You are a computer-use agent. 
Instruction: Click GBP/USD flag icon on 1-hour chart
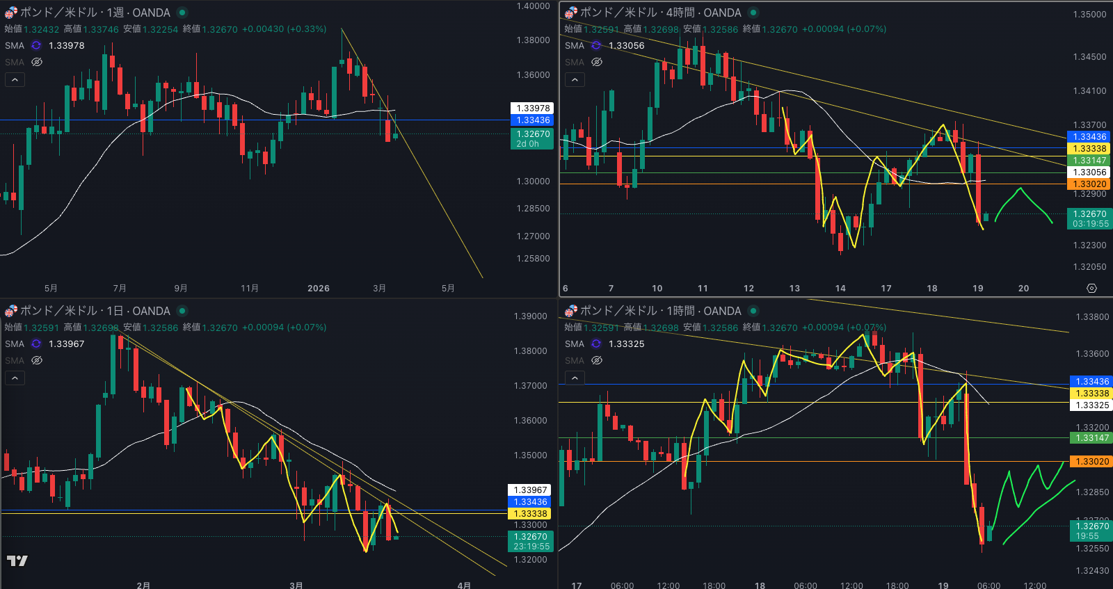pos(571,311)
